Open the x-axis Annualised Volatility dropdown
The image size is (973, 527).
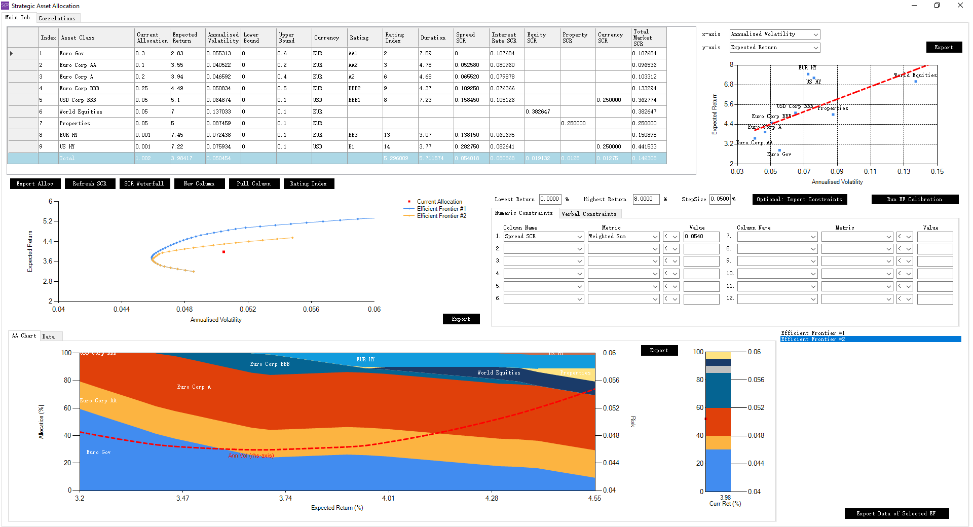pos(815,34)
